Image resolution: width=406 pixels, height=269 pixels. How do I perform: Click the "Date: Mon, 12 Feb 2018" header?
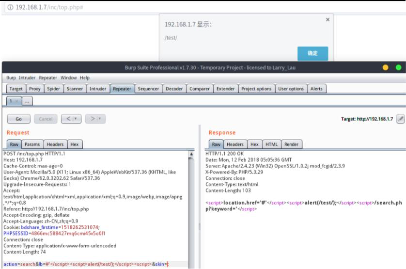click(x=249, y=160)
